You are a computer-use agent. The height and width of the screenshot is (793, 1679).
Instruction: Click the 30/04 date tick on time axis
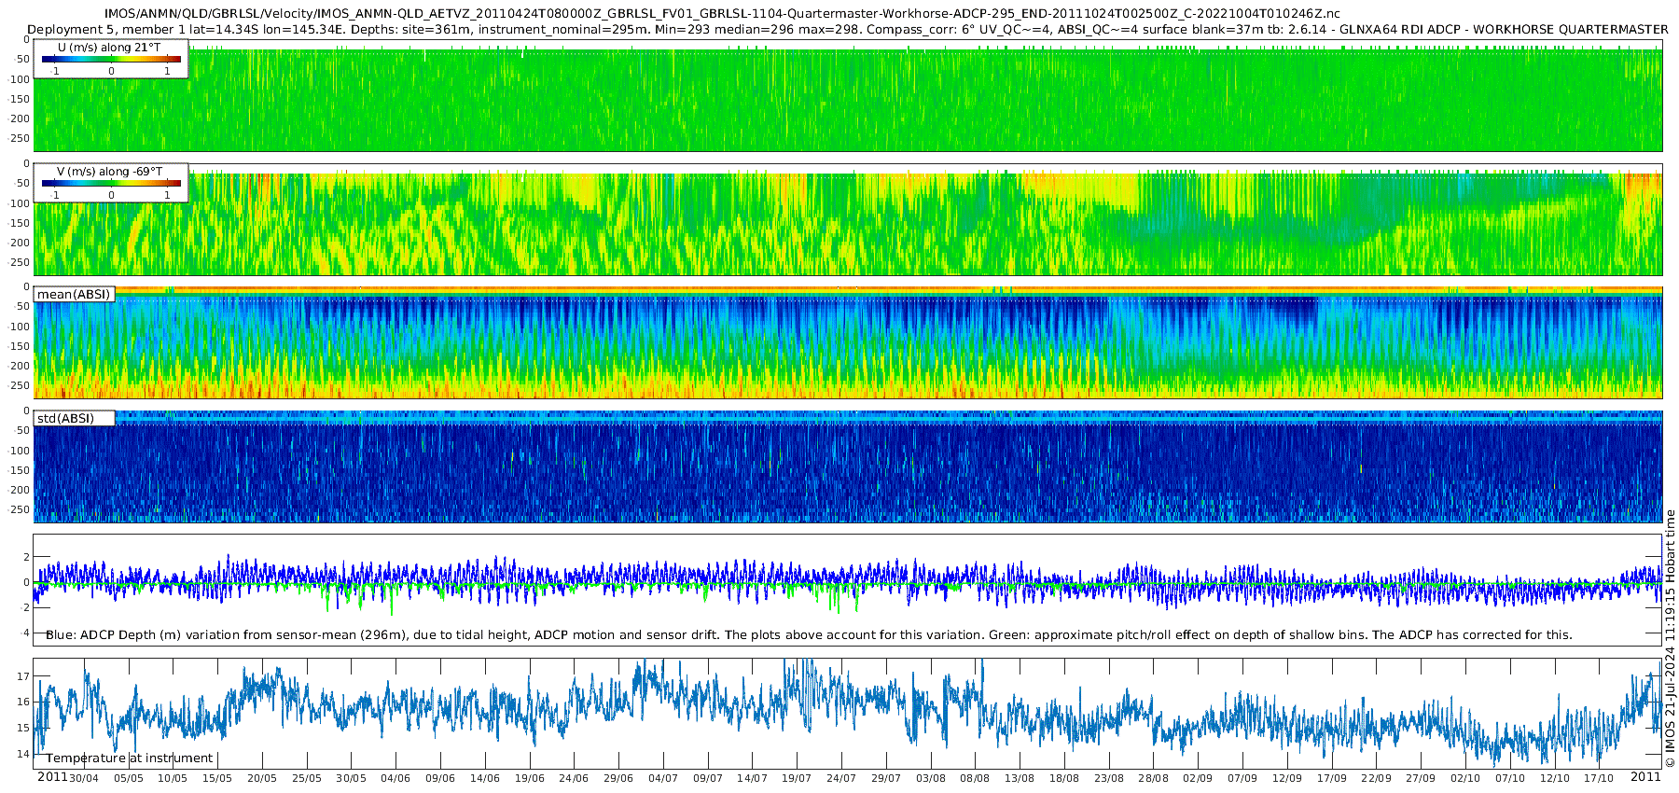tap(83, 778)
